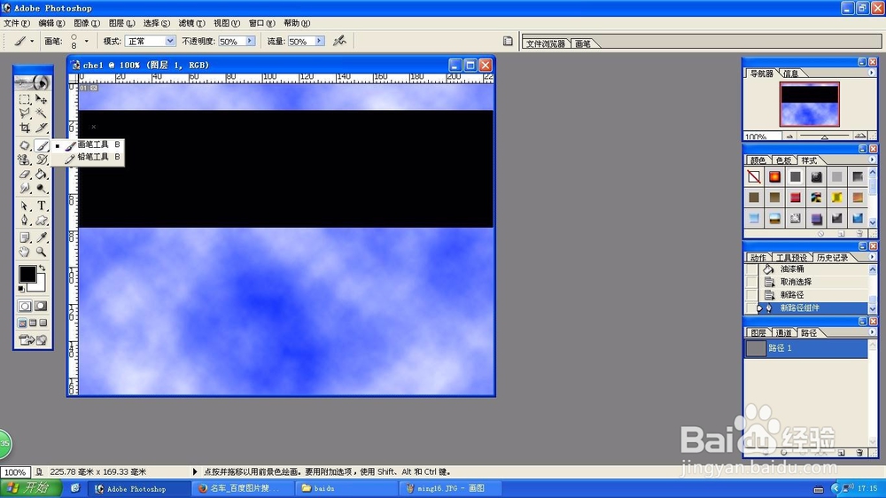Screen dimensions: 886x498
Task: Select the Brush tool in toolbox
Action: pyautogui.click(x=42, y=145)
